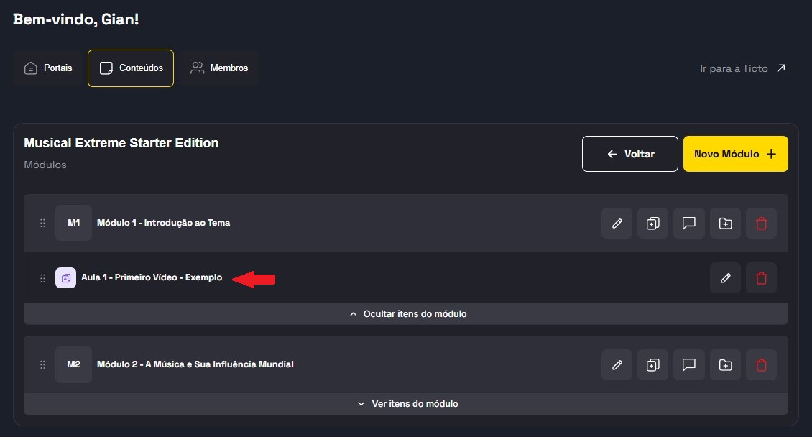Edit Módulo 2 with the pencil icon
Screen dimensions: 812x437
coord(617,364)
